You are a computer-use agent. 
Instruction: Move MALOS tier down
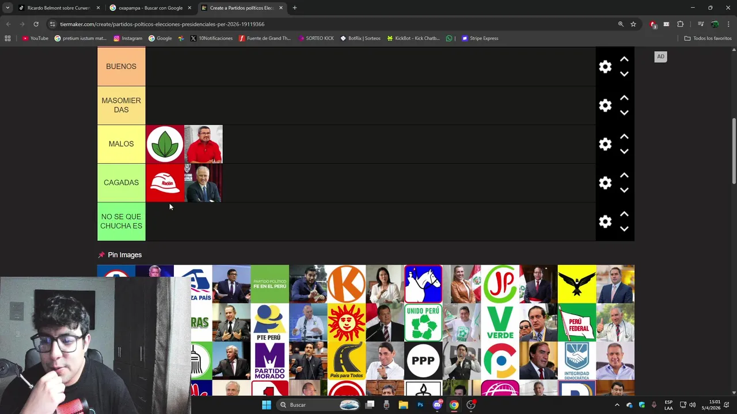coord(624,151)
